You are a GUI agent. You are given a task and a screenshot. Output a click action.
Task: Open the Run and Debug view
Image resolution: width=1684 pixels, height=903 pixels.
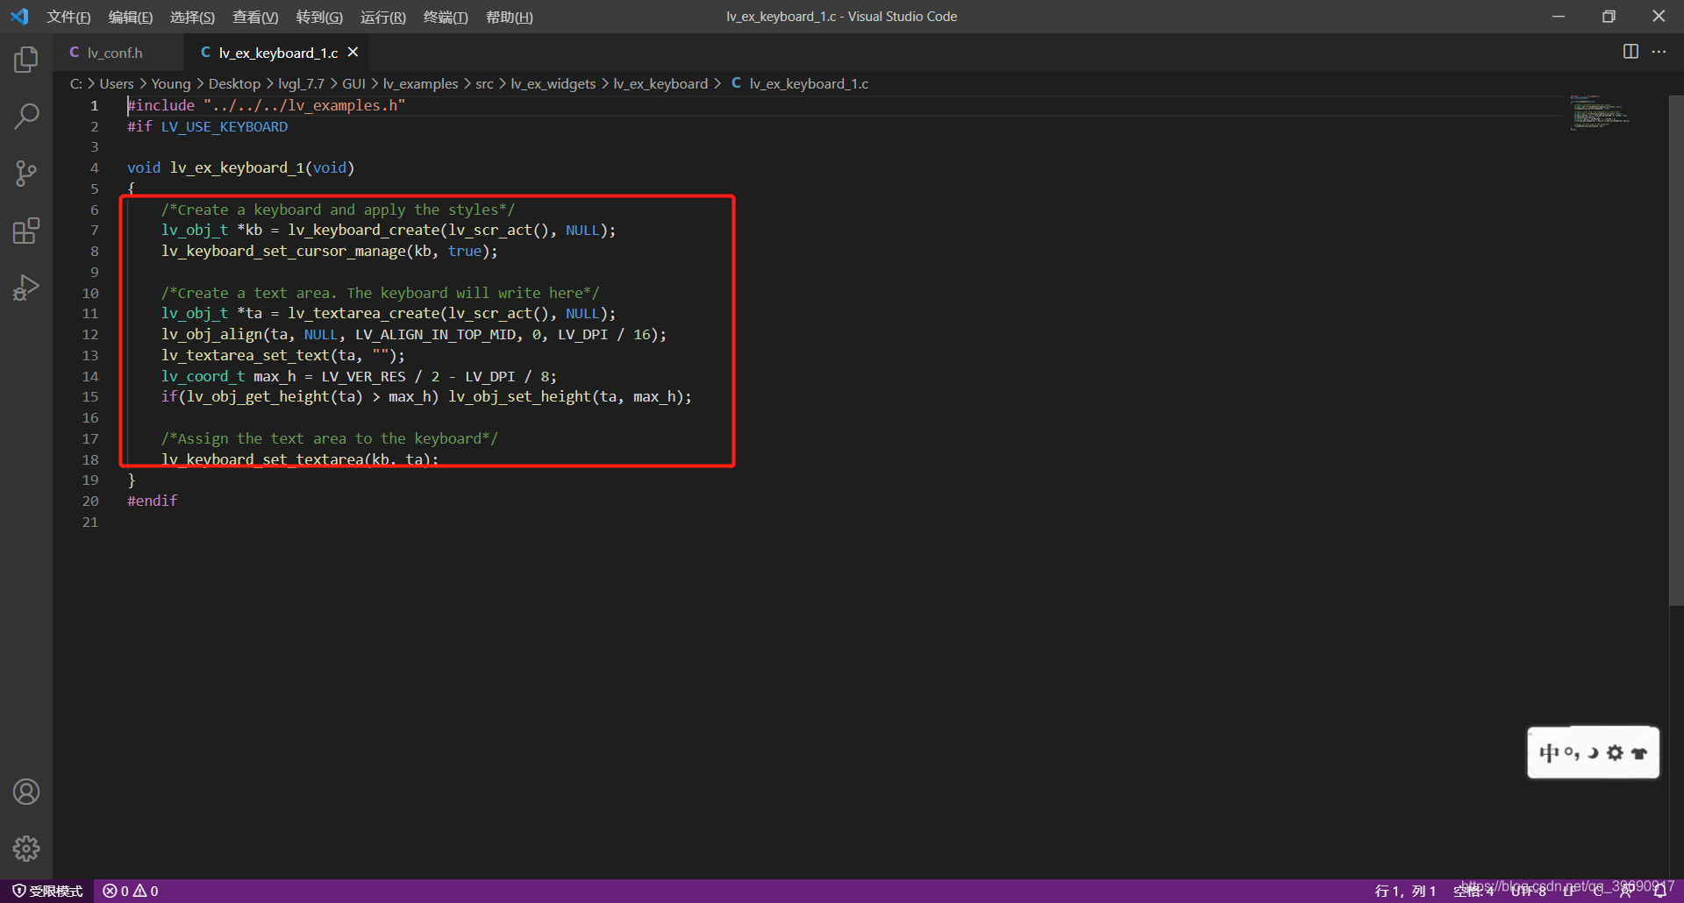coord(26,288)
